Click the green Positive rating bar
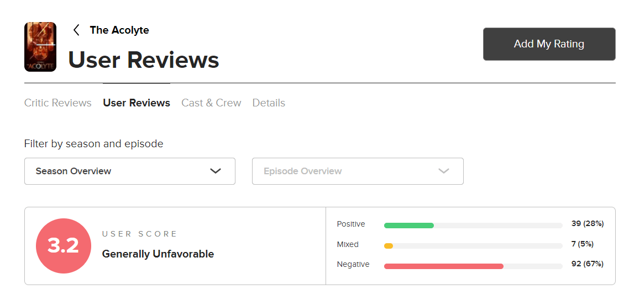Image resolution: width=624 pixels, height=295 pixels. pos(409,226)
